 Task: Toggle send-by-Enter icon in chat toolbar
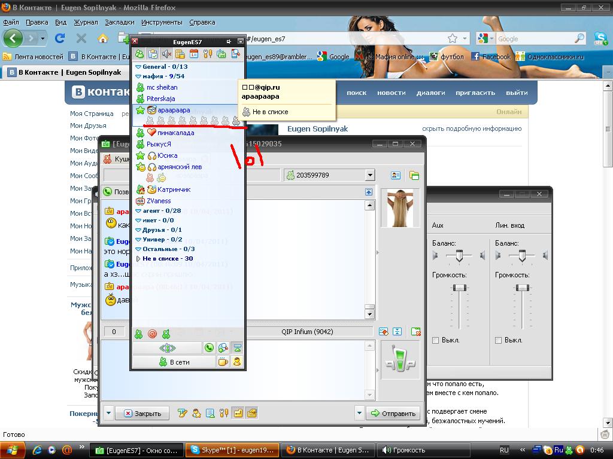click(238, 413)
